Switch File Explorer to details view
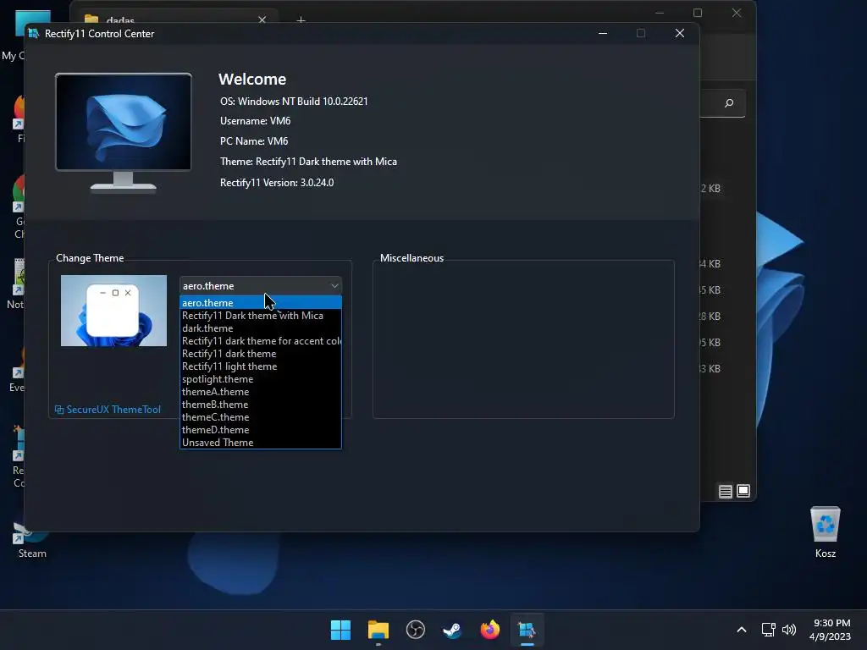 coord(726,492)
